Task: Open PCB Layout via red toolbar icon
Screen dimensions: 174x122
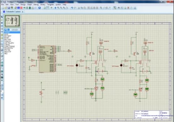Action: pyautogui.click(x=21, y=8)
